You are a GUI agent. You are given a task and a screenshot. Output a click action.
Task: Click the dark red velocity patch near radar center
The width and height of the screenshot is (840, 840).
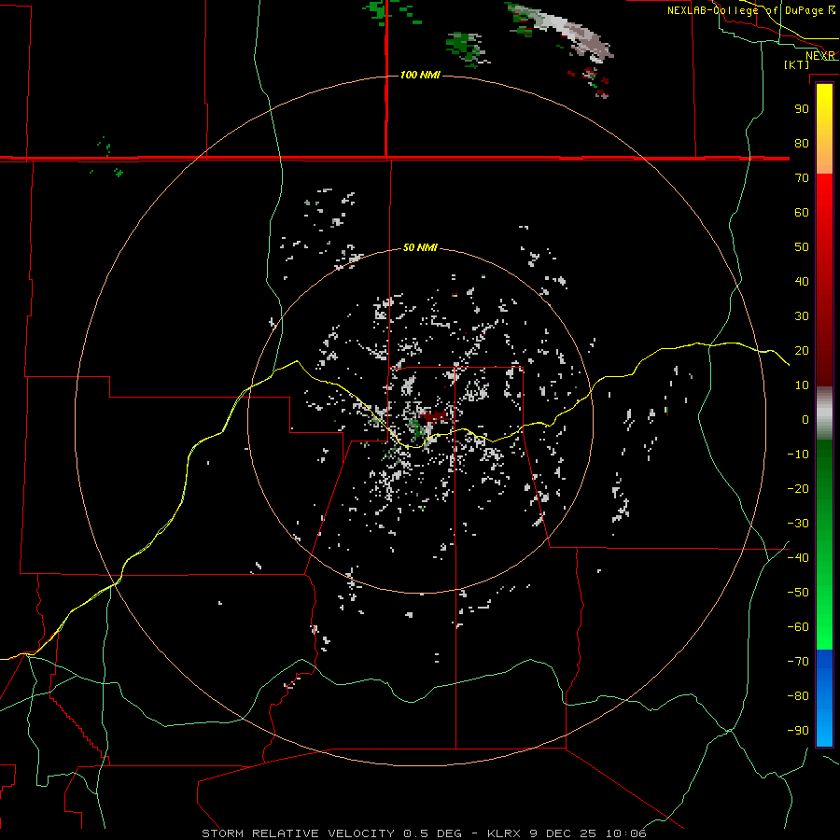tap(436, 416)
